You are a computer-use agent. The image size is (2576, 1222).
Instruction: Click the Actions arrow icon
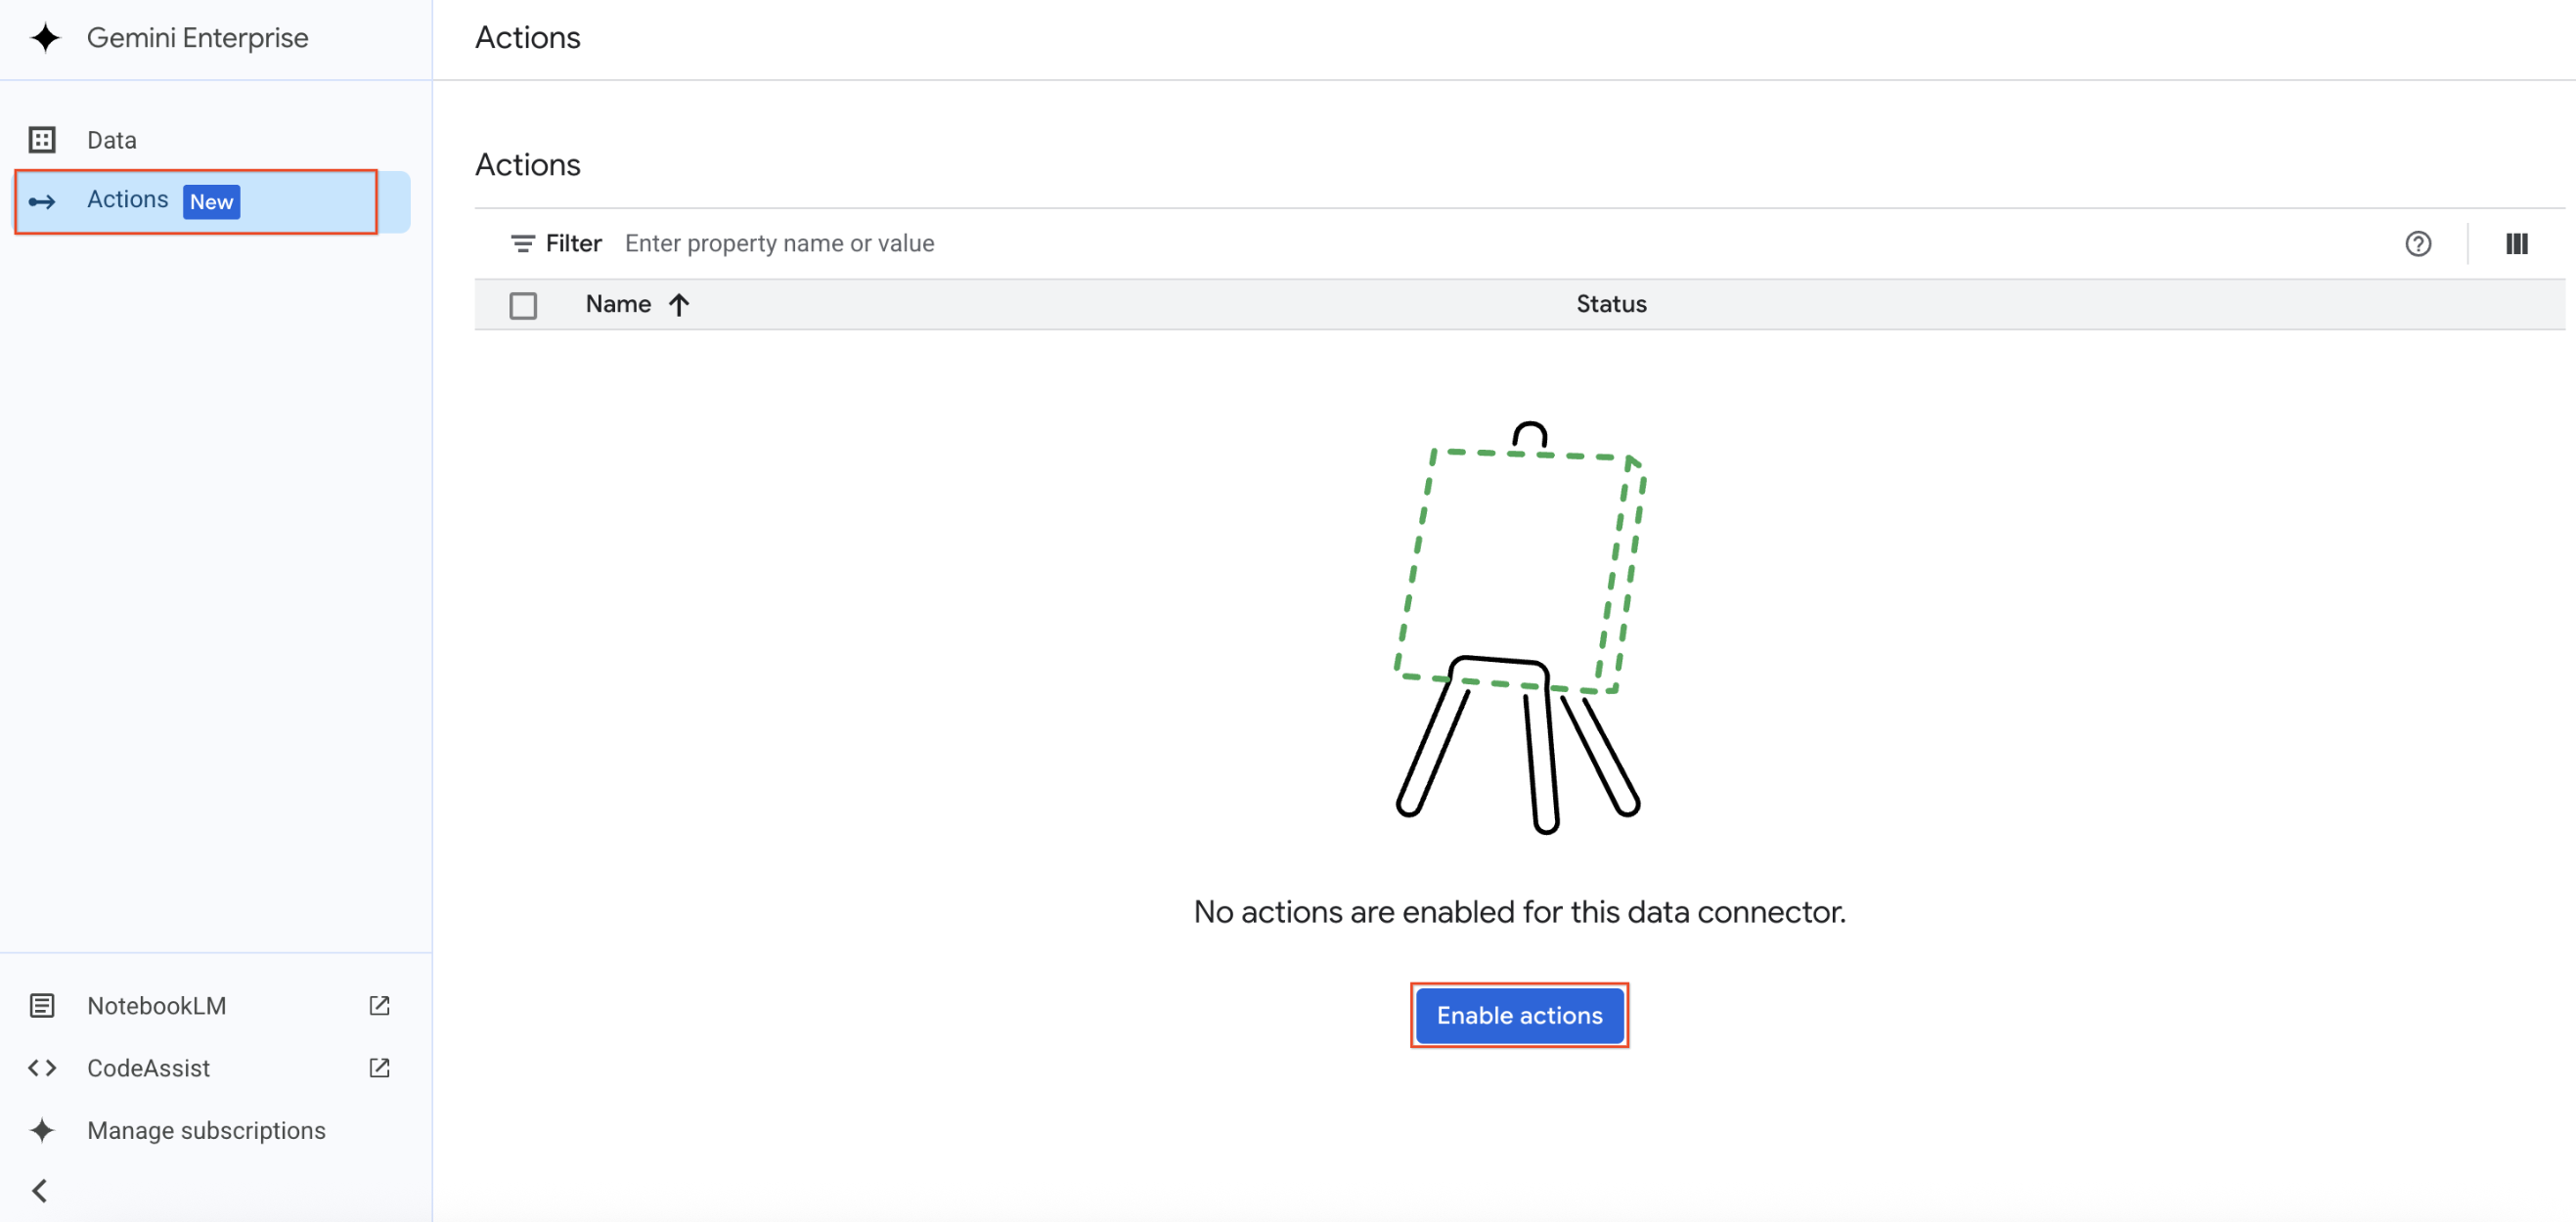[x=42, y=202]
